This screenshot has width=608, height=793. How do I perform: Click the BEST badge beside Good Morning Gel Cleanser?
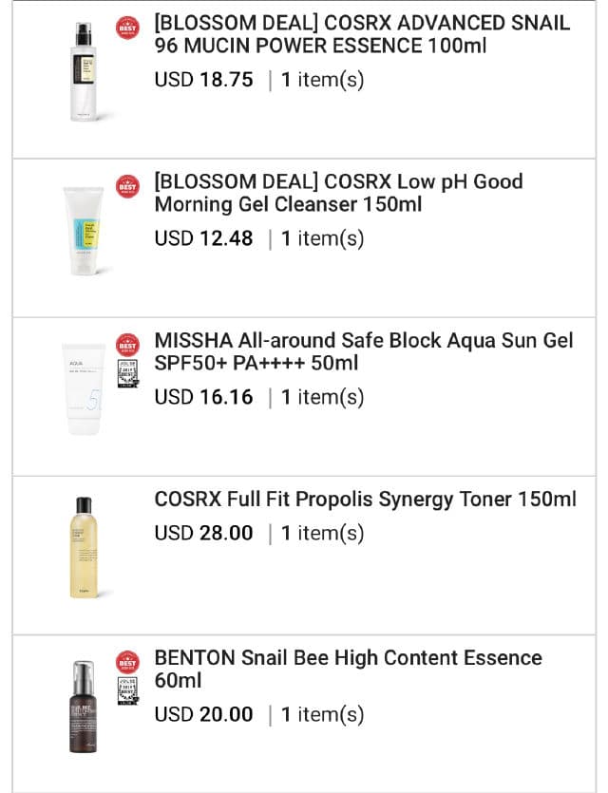(126, 187)
